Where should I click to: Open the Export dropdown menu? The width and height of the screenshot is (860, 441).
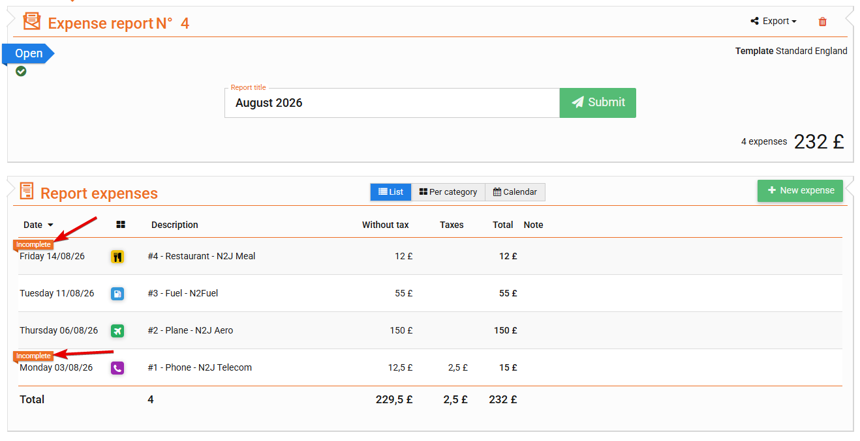(x=774, y=21)
